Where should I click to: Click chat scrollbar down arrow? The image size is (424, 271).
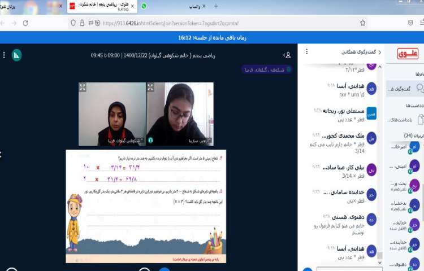point(380,263)
